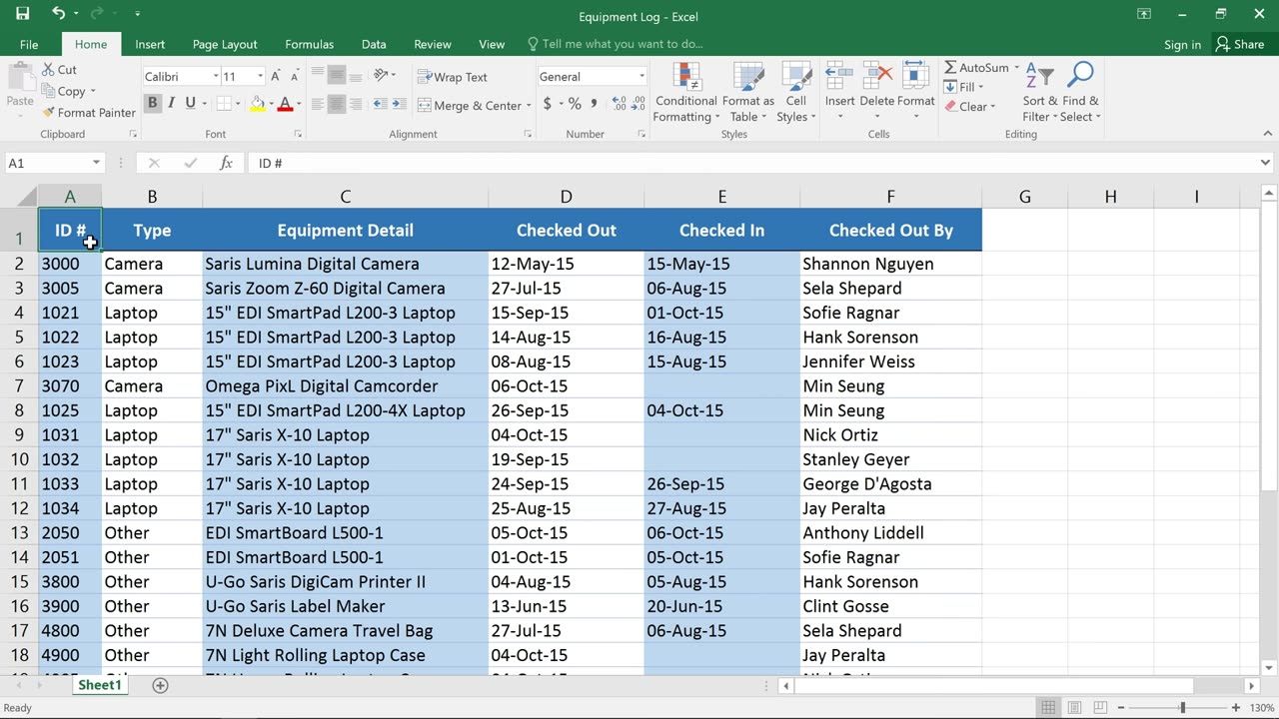The height and width of the screenshot is (719, 1279).
Task: Open Conditional Formatting
Action: point(685,92)
